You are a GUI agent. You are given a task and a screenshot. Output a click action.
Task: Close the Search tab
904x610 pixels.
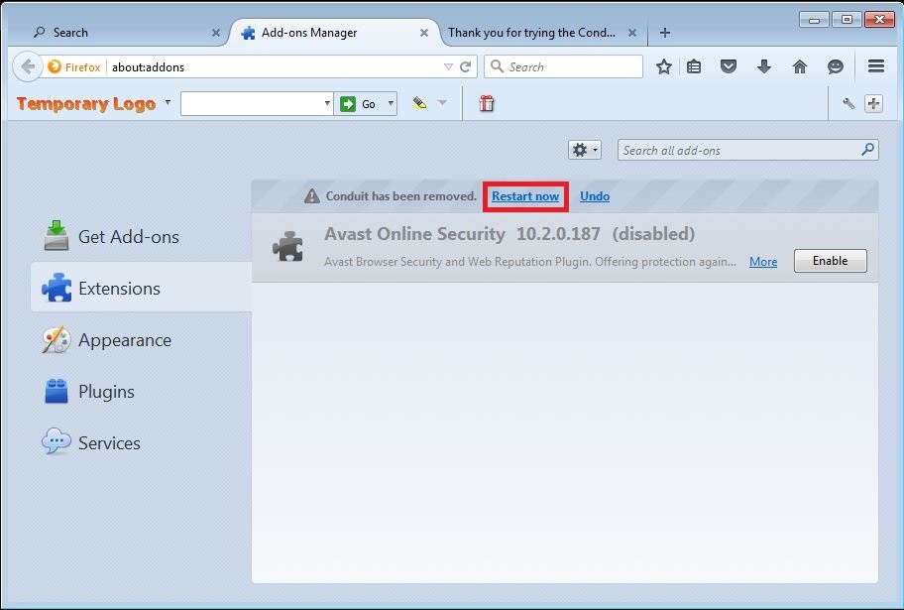pyautogui.click(x=216, y=33)
